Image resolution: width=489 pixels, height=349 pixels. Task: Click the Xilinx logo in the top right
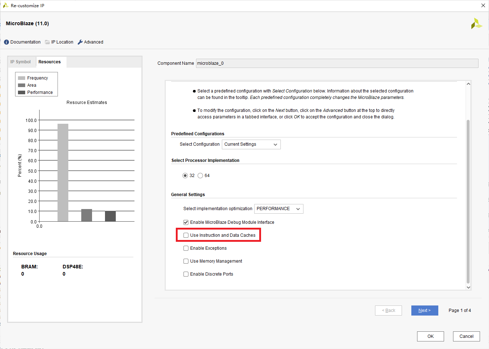[x=476, y=23]
